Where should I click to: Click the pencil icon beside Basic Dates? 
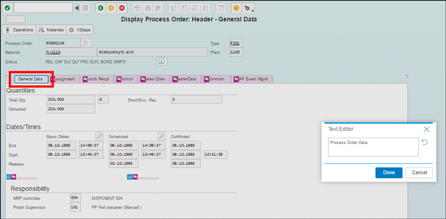coord(99,136)
